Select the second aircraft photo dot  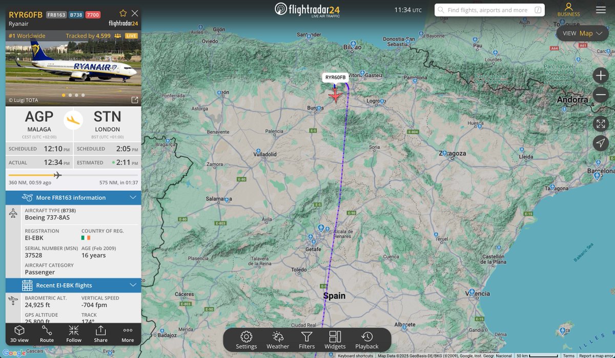(x=70, y=95)
